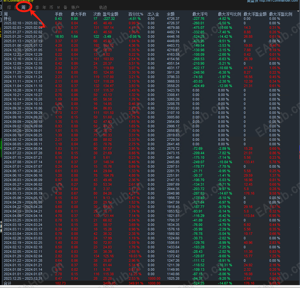Select week row 2024.01.29 ~ 2024.02.04
Viewport: 300px width, 288px height.
pyautogui.click(x=23, y=256)
